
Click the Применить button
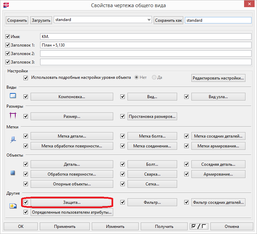[65, 226]
